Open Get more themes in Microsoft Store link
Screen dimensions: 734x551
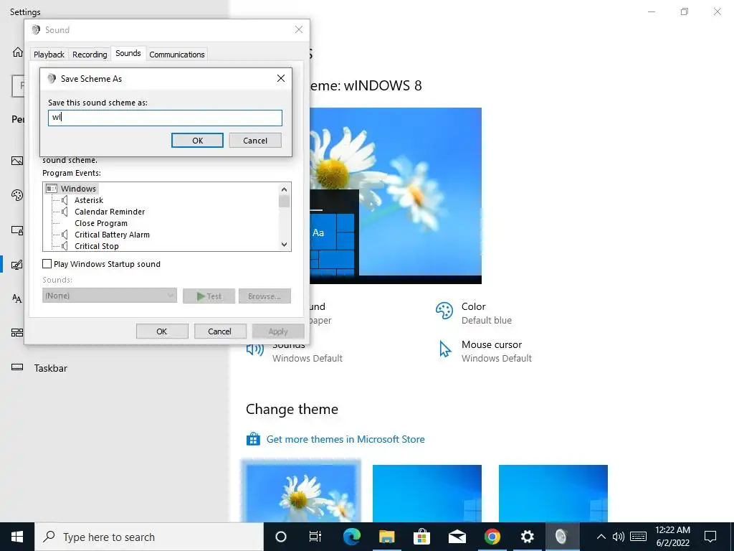(x=345, y=439)
